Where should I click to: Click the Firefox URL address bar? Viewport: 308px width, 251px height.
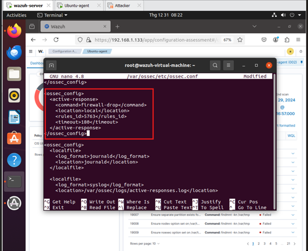156,40
